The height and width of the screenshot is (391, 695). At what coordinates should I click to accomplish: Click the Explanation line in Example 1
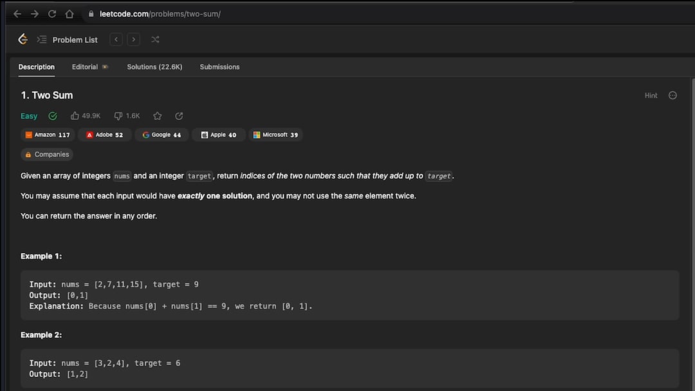(x=171, y=306)
